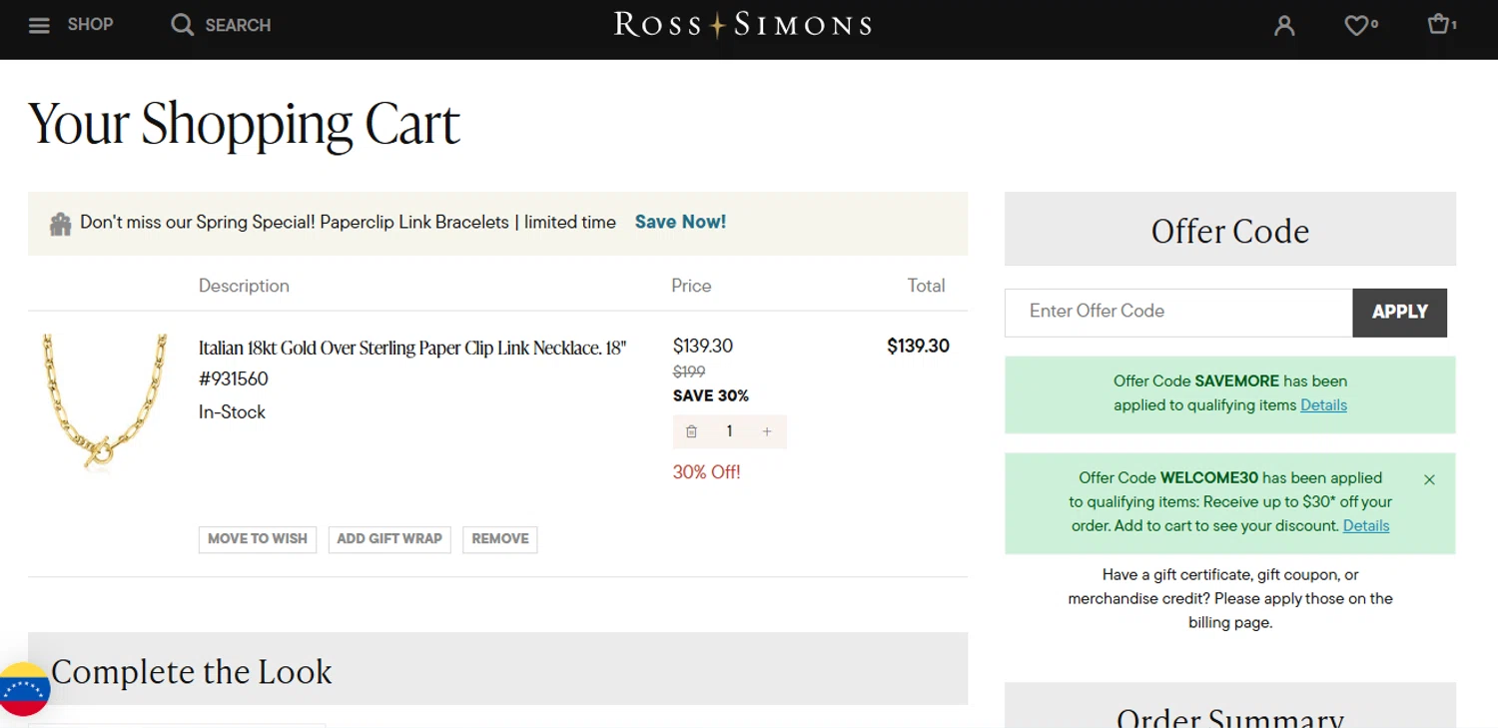Open the Paper Clip Link Necklace title
This screenshot has height=728, width=1498.
click(411, 349)
